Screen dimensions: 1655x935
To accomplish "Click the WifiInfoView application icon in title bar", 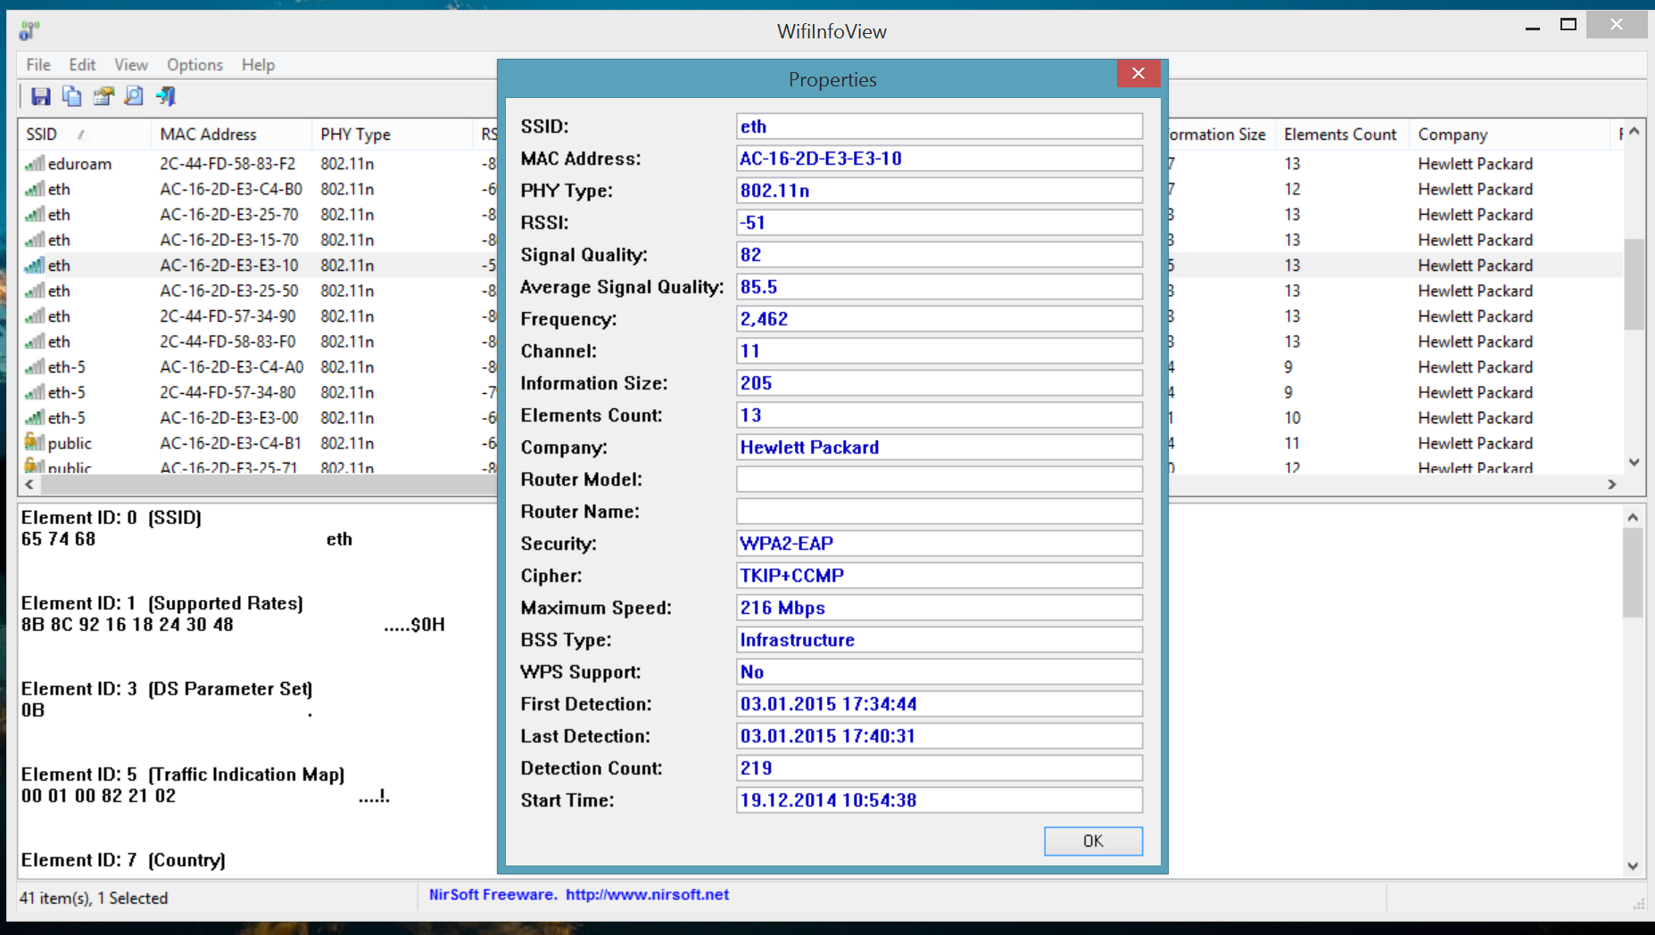I will (29, 30).
